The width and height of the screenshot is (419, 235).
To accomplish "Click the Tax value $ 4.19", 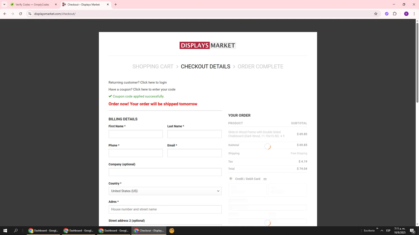I will 303,161.
